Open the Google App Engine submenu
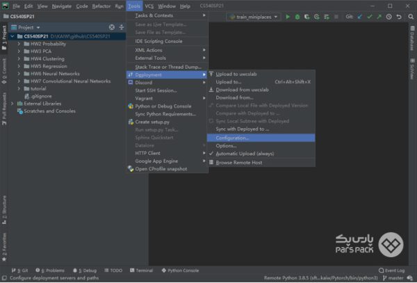The image size is (417, 283). coord(167,161)
